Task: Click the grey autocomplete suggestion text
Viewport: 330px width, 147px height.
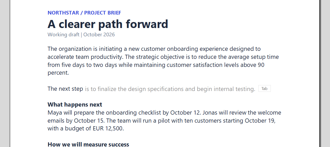Action: click(170, 89)
